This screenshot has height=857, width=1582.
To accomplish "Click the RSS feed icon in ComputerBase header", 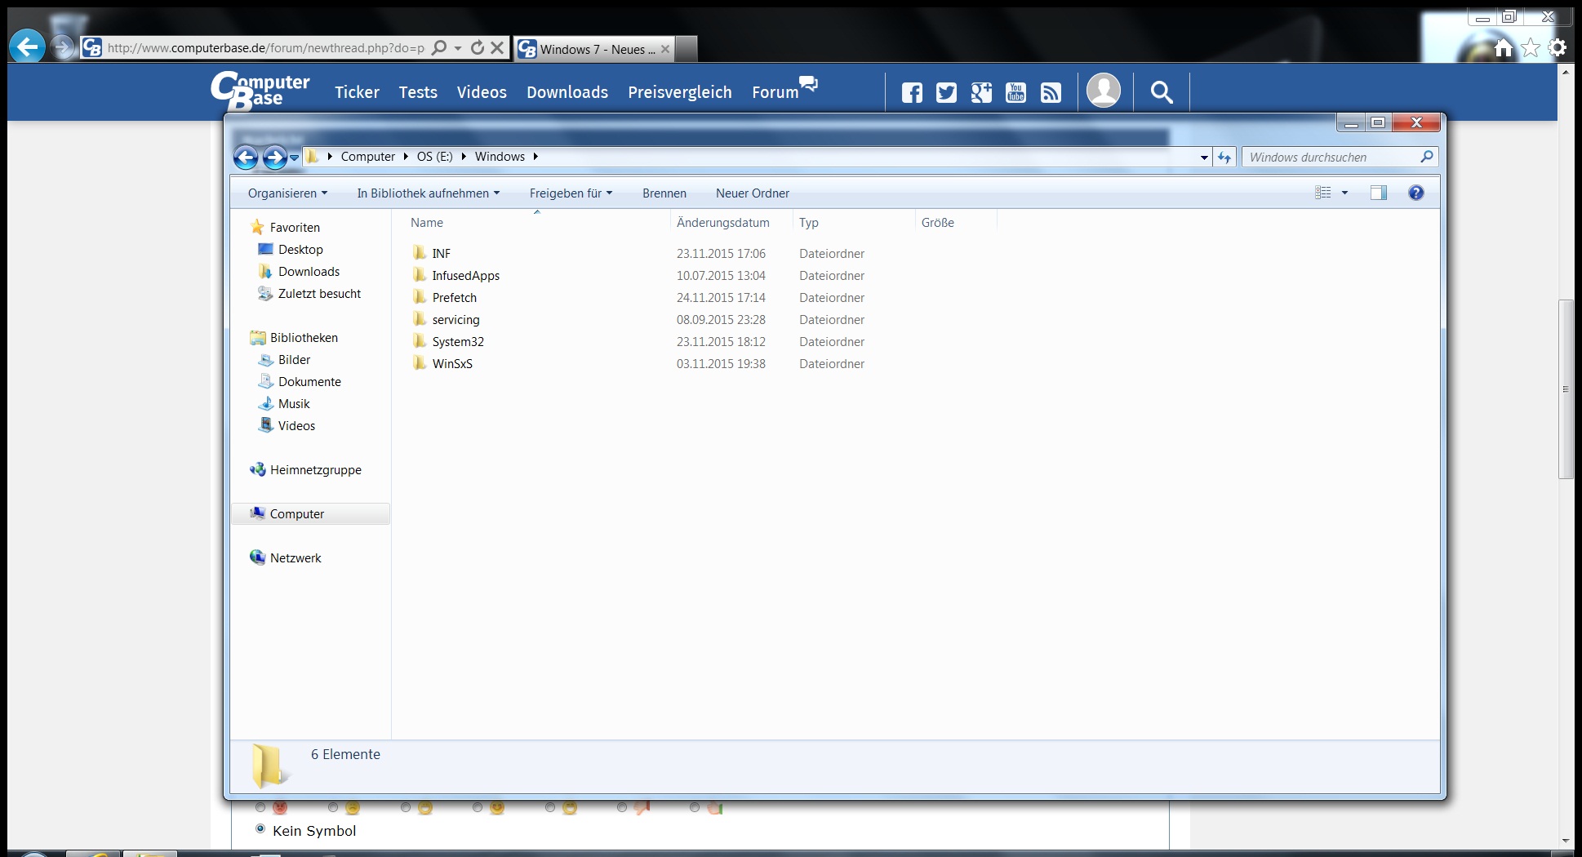I will [x=1051, y=92].
